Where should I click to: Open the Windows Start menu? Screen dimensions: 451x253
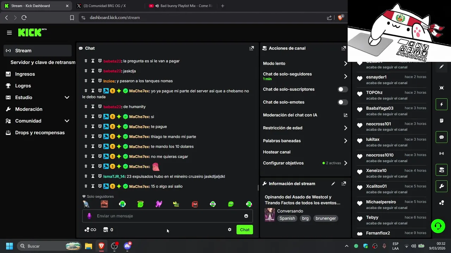[10, 246]
